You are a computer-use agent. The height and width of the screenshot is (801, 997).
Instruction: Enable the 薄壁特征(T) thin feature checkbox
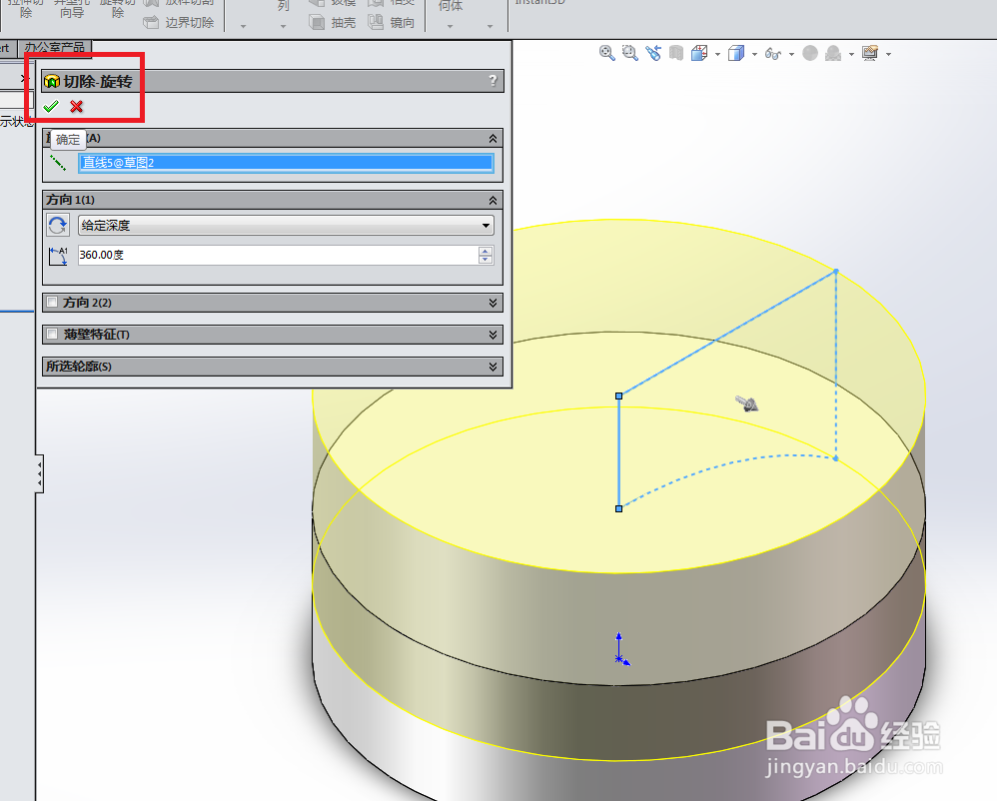52,334
